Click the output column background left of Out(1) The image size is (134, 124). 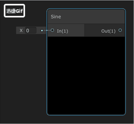pos(92,30)
